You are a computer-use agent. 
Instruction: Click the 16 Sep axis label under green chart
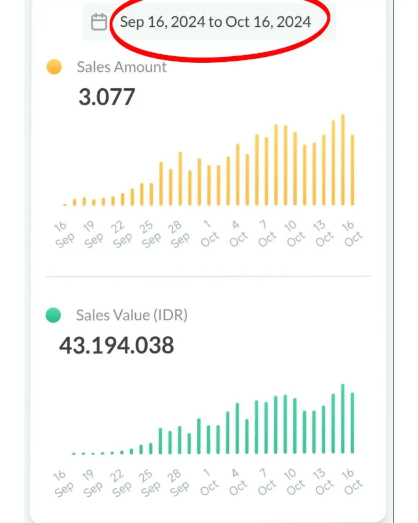point(63,483)
